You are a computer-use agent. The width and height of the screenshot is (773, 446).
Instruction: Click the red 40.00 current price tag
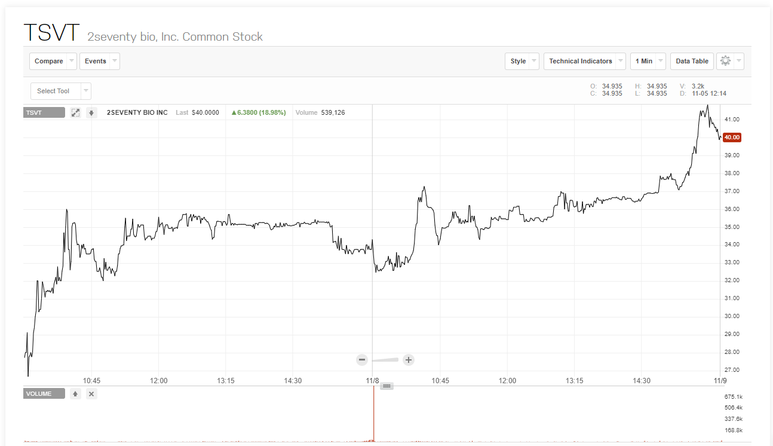(732, 138)
